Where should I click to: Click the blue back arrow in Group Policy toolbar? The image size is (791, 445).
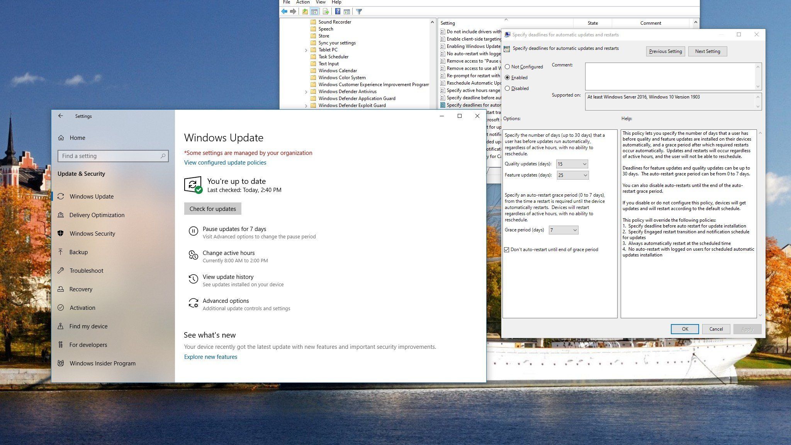285,12
